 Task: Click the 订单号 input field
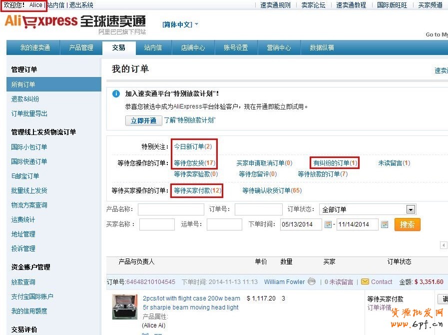click(x=258, y=209)
